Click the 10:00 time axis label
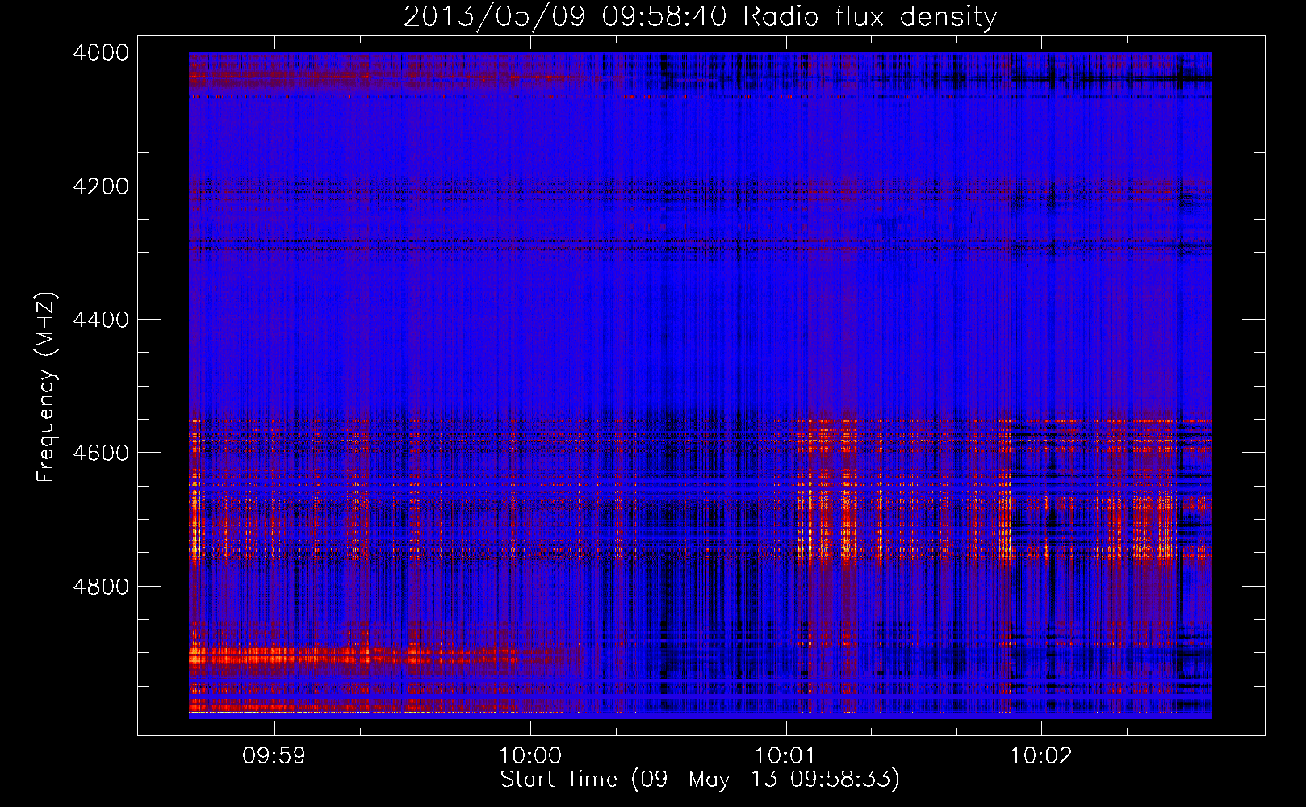This screenshot has width=1306, height=807. pos(530,756)
